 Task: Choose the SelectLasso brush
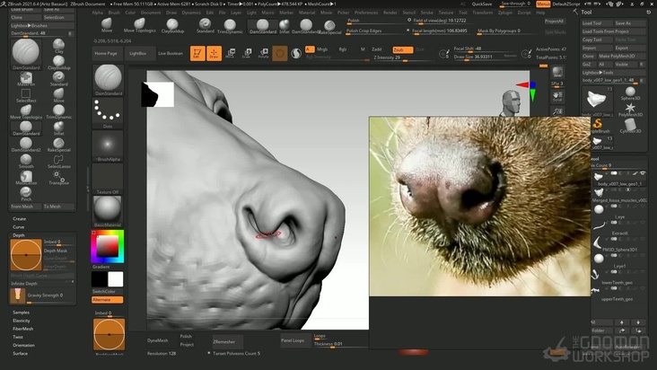click(58, 162)
